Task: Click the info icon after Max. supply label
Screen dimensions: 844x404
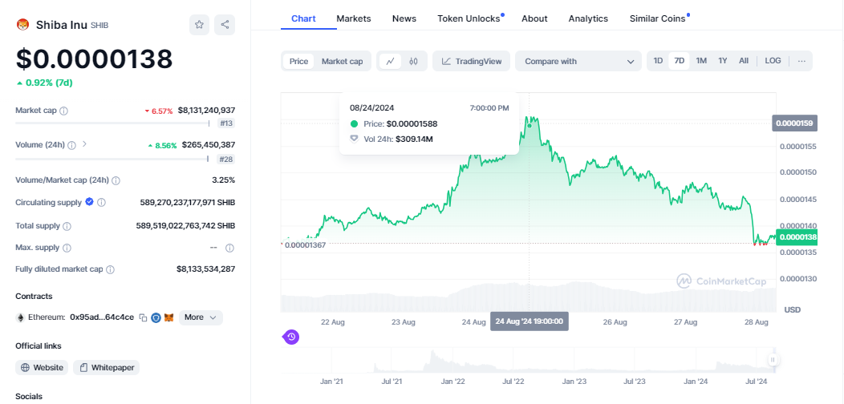Action: 67,248
